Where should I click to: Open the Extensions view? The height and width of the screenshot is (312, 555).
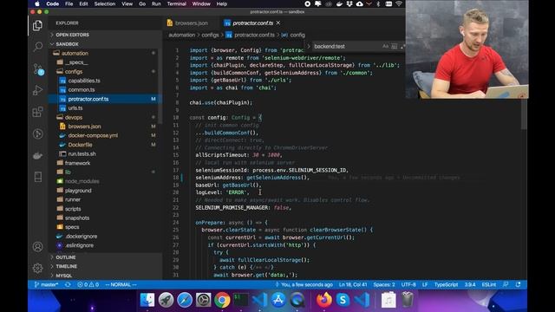click(37, 112)
